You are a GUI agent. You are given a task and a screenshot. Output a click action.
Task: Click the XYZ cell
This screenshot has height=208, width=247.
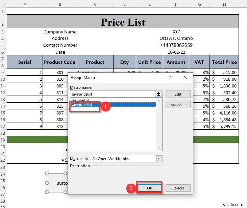point(176,32)
